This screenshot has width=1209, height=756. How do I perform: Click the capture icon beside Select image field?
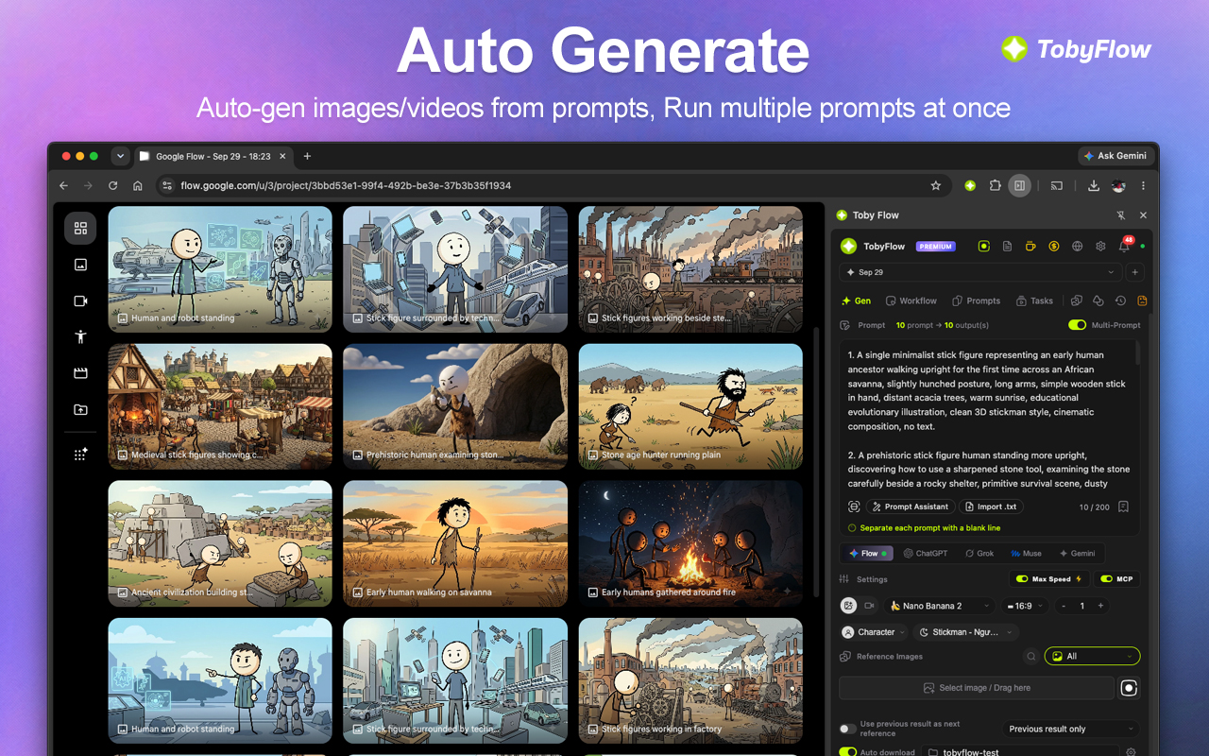(1129, 688)
